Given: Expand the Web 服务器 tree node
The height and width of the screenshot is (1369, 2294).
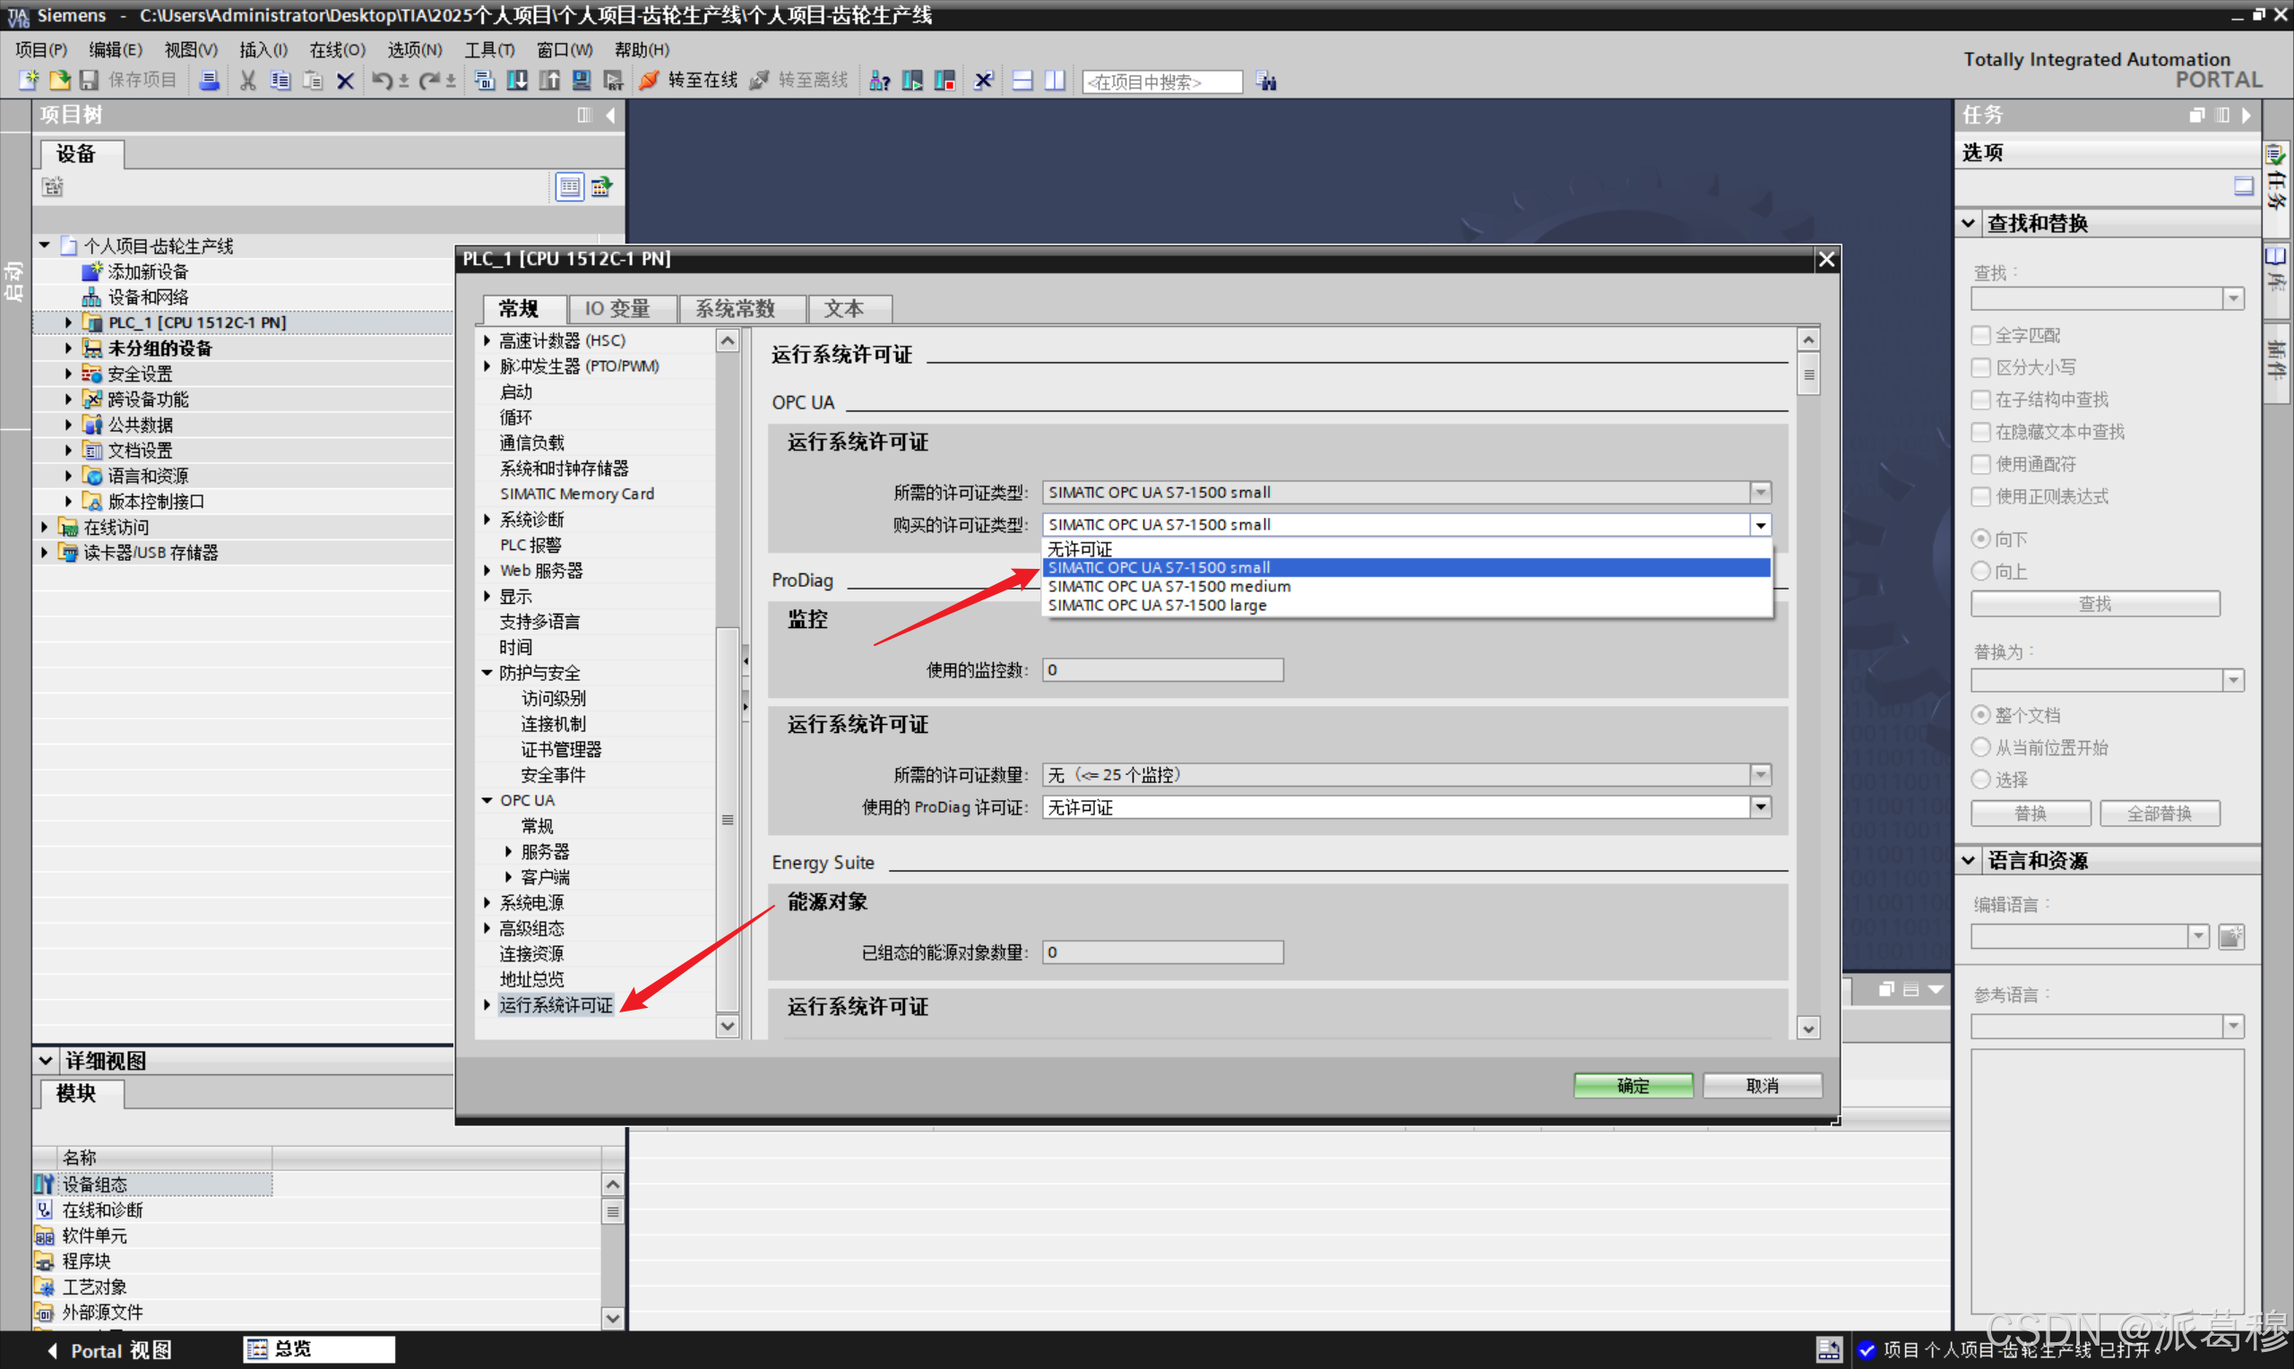Looking at the screenshot, I should tap(488, 570).
